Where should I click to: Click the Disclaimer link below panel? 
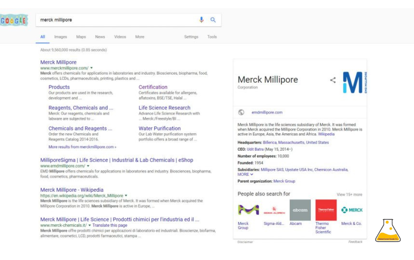(245, 242)
